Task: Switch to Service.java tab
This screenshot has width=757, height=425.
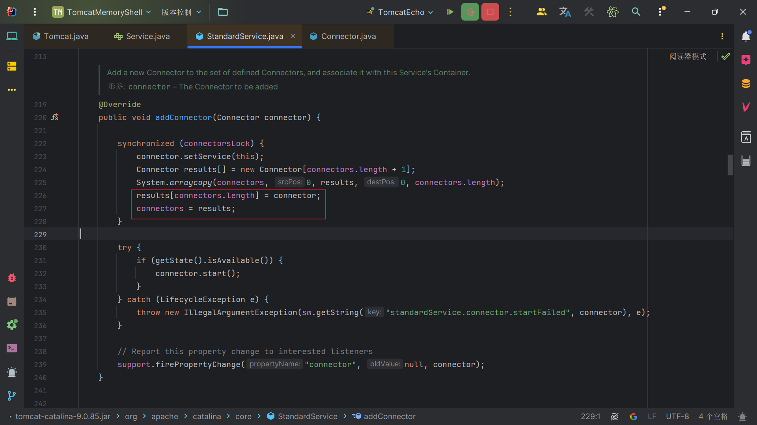Action: 142,36
